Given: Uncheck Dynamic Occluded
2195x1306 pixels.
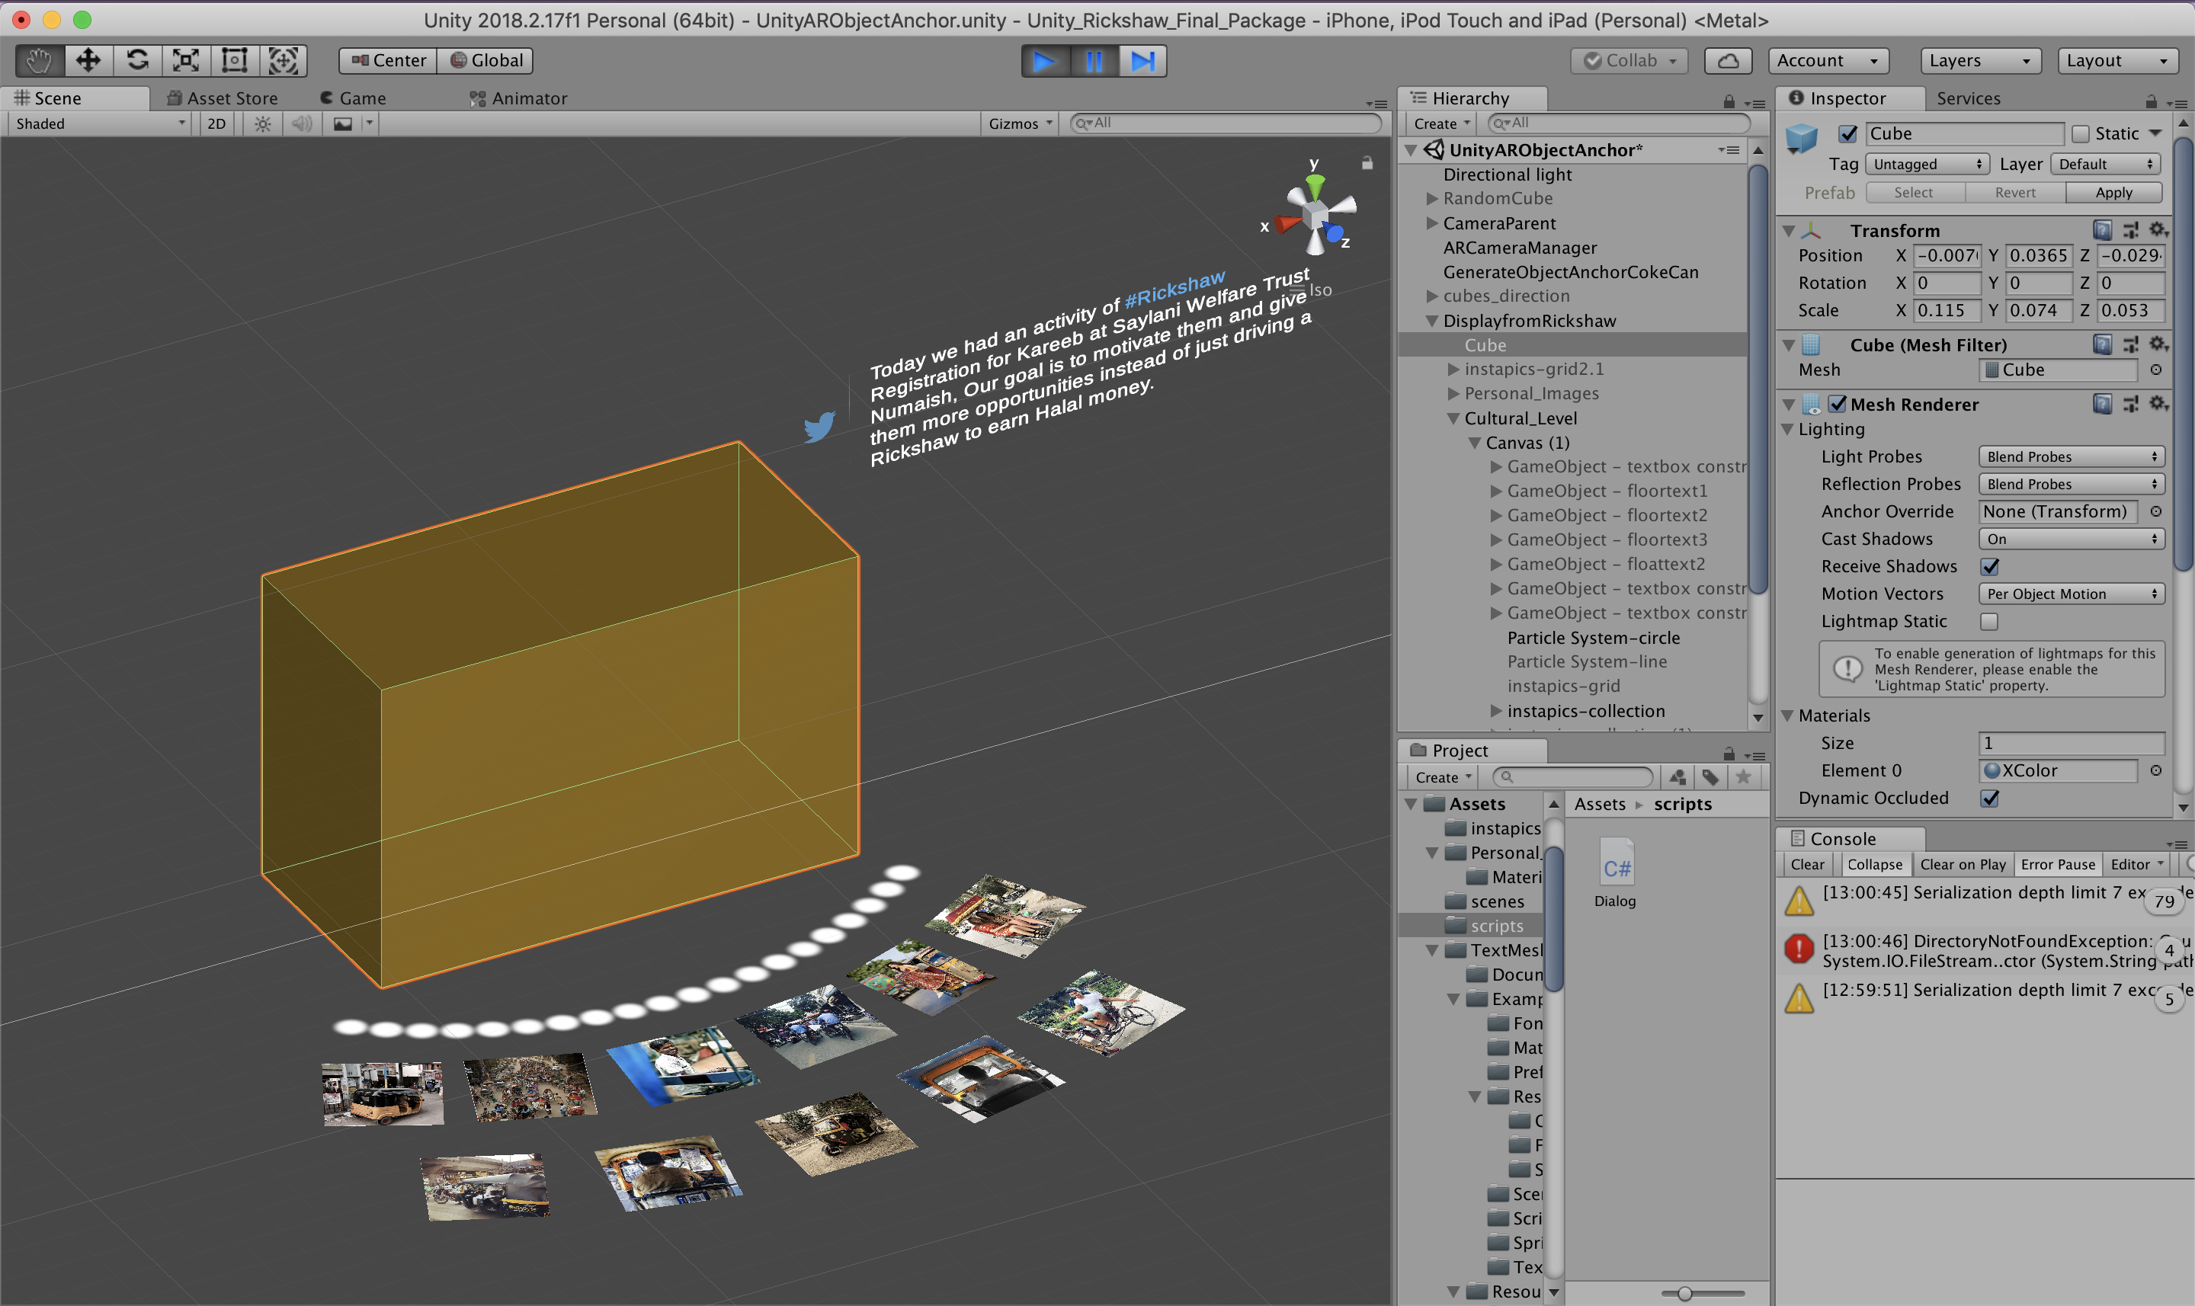Looking at the screenshot, I should click(x=1990, y=799).
